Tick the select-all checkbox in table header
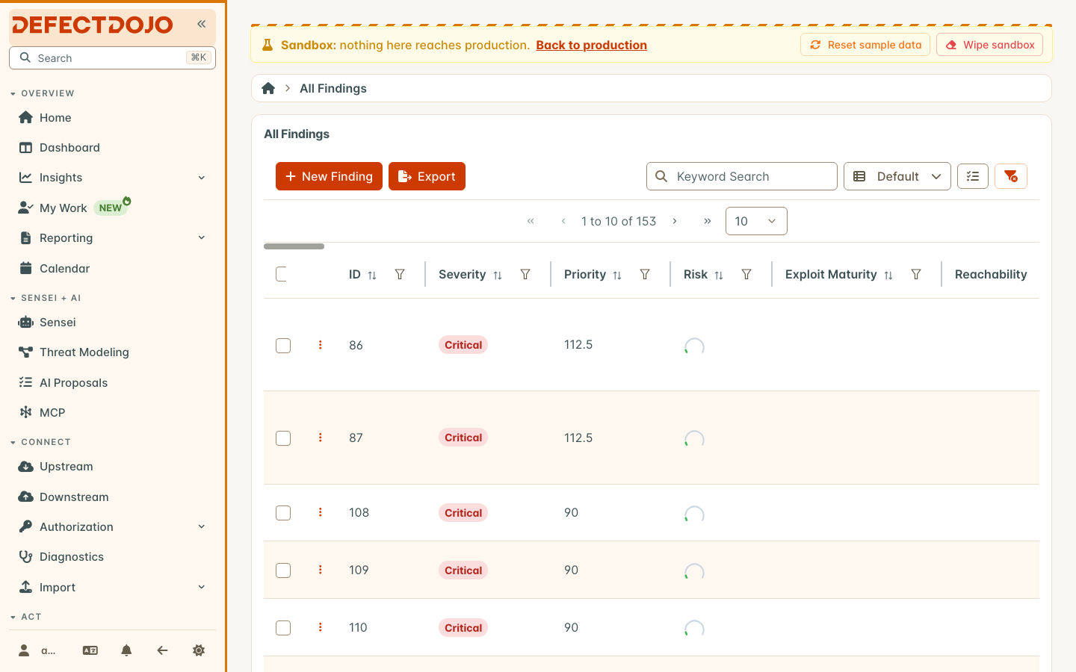1076x672 pixels. point(282,274)
